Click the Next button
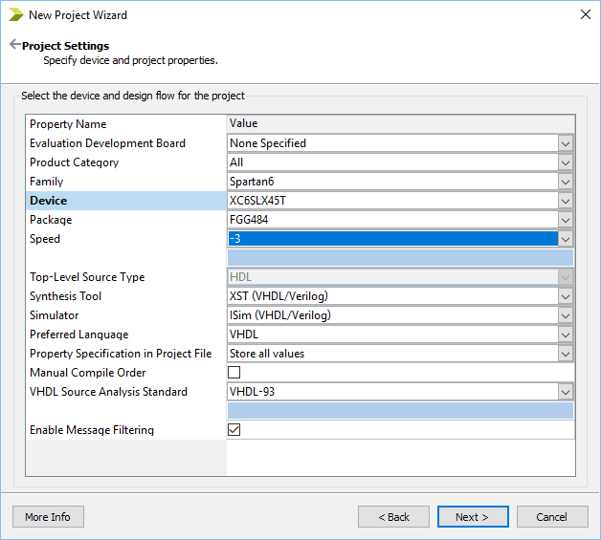The height and width of the screenshot is (540, 601). pyautogui.click(x=472, y=517)
